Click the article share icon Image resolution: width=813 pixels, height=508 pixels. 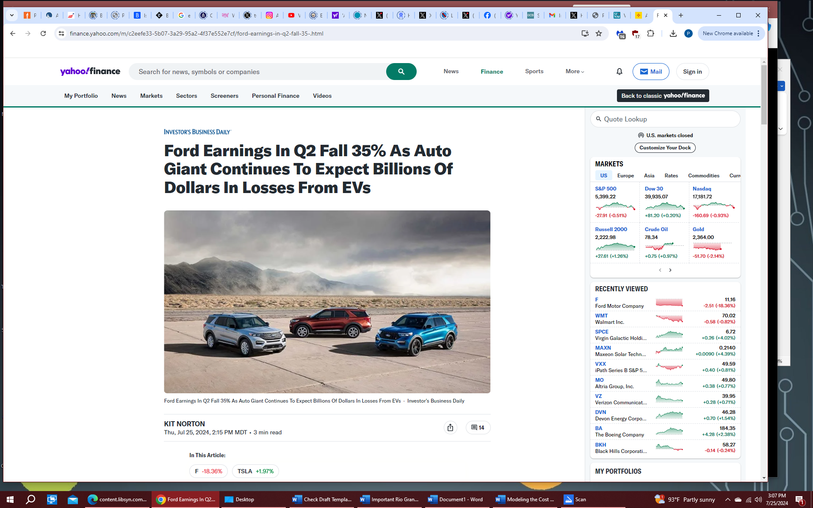(450, 428)
